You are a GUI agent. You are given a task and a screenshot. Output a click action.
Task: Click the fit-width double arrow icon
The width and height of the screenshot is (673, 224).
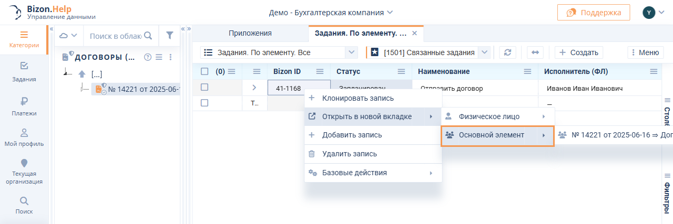pyautogui.click(x=535, y=52)
